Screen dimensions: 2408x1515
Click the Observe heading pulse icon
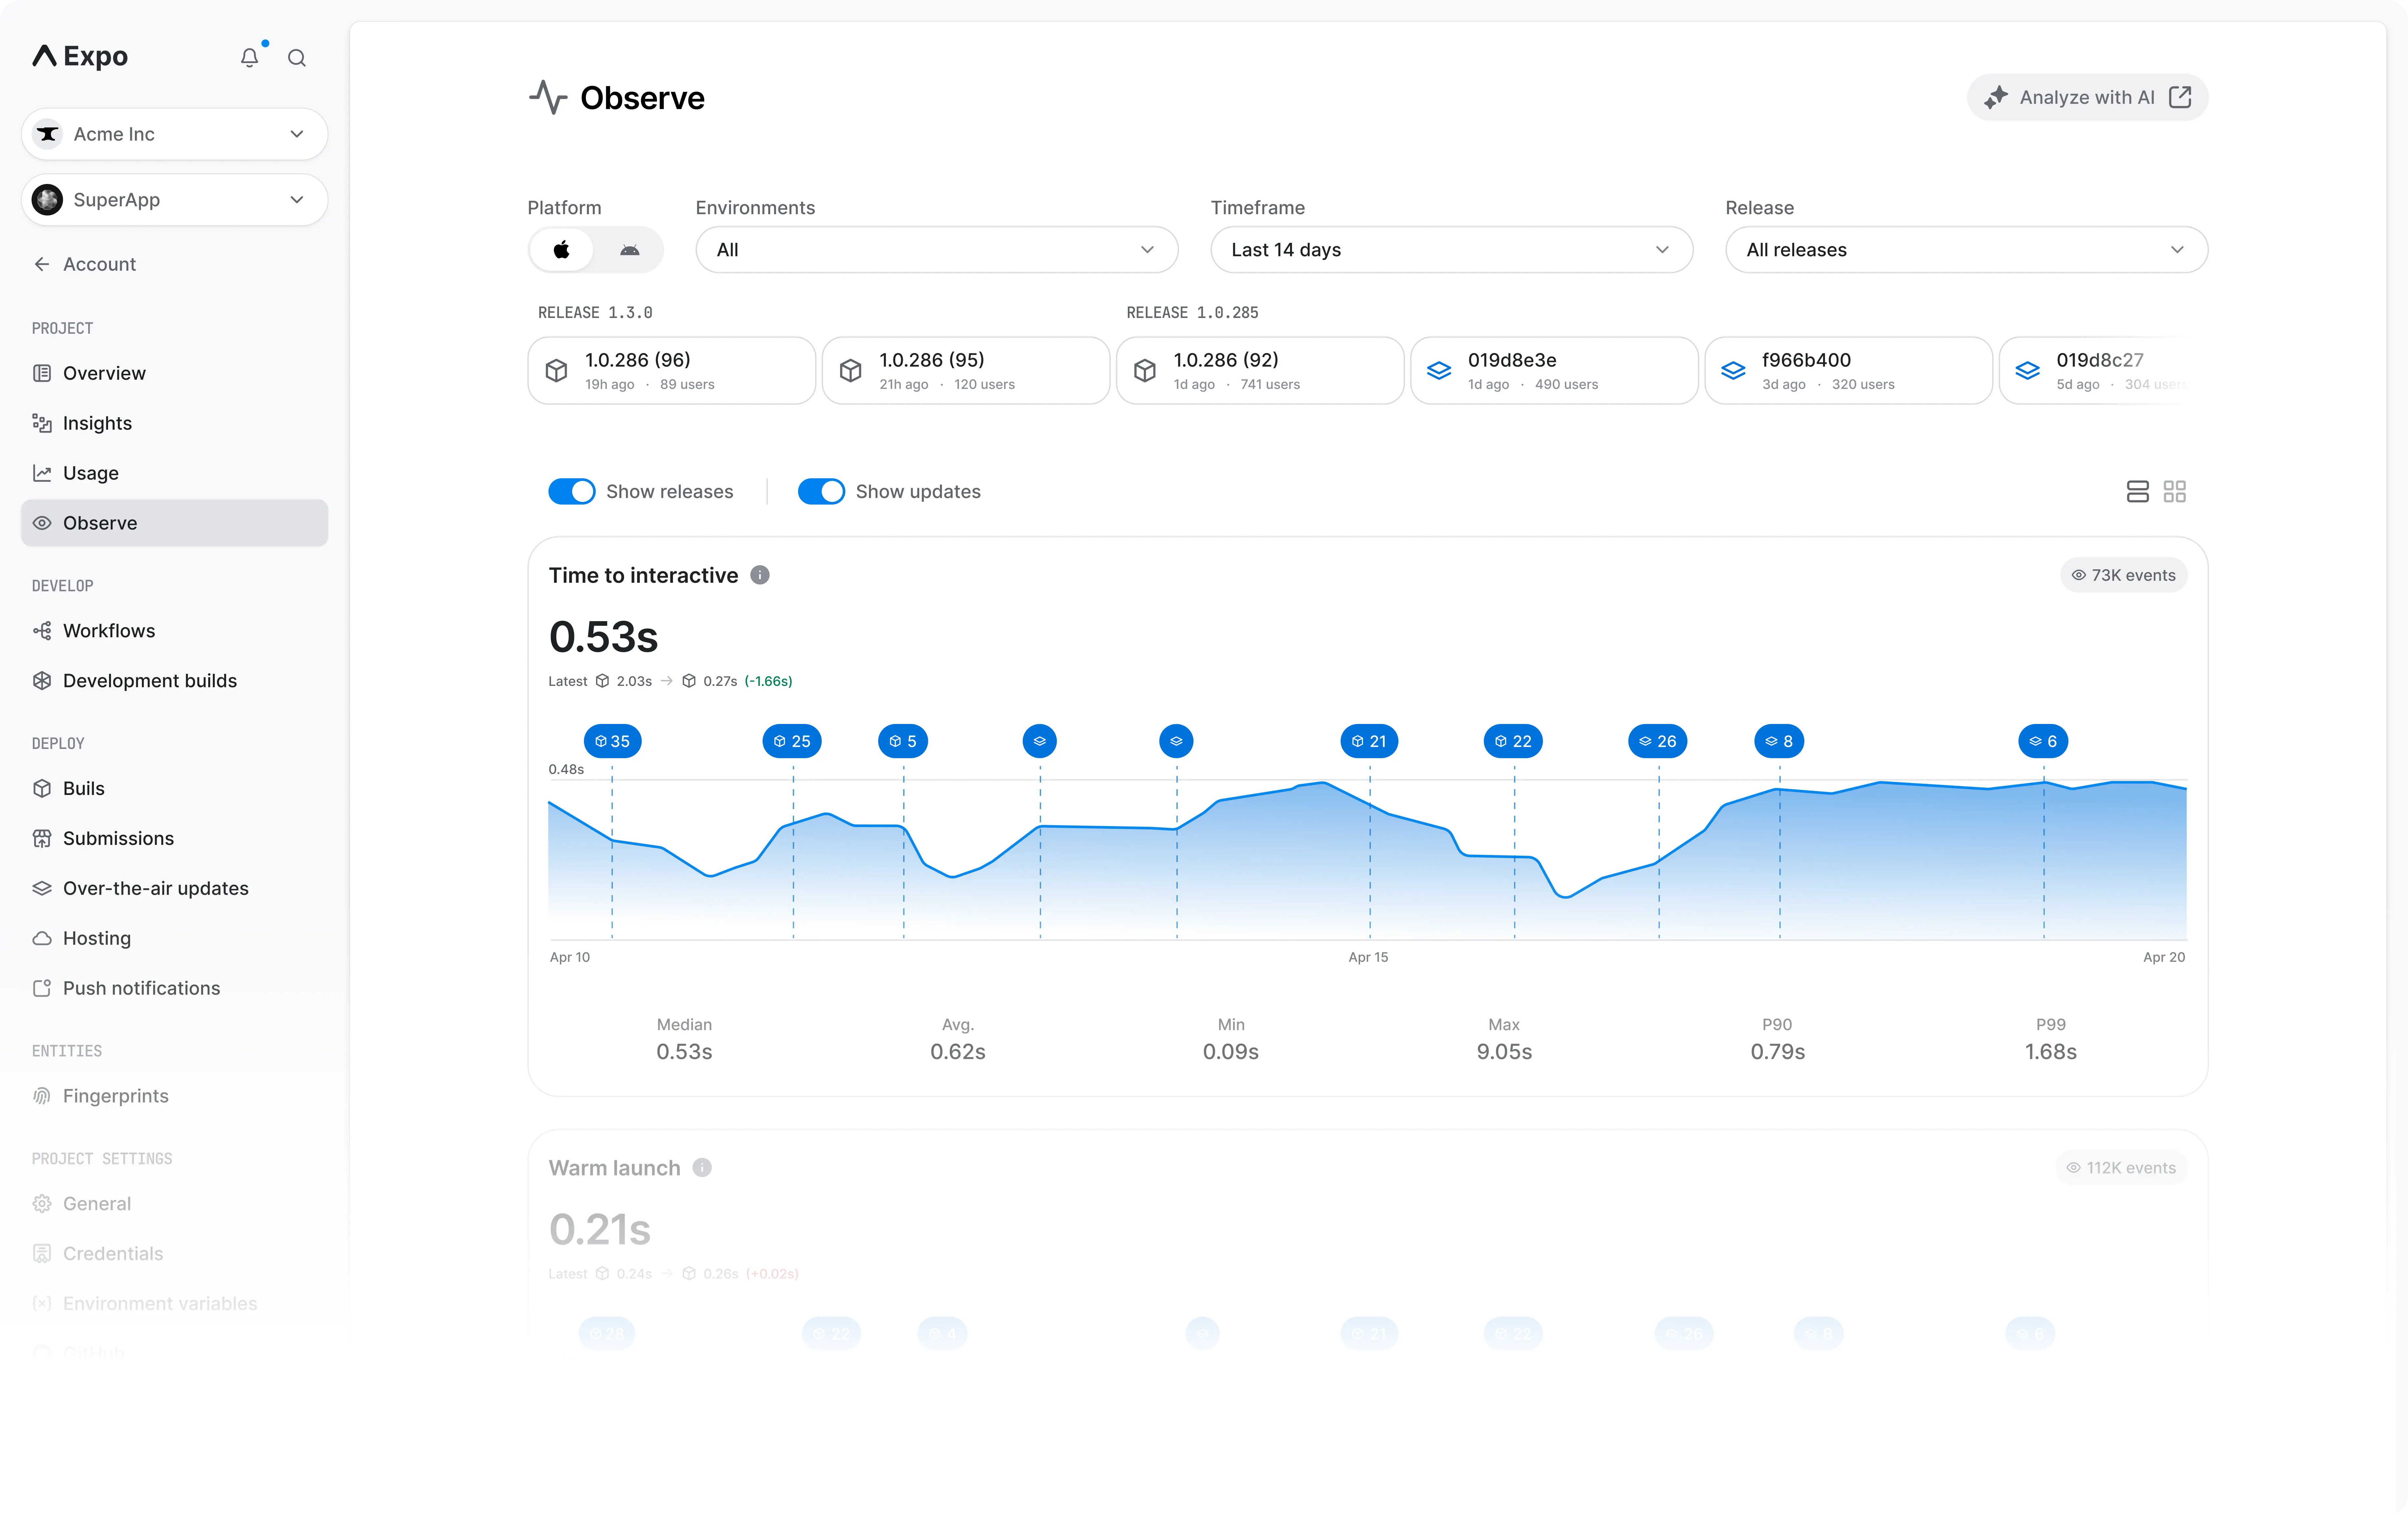548,98
